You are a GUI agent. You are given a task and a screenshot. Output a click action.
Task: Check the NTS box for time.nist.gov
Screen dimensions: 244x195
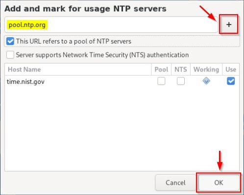click(x=181, y=81)
